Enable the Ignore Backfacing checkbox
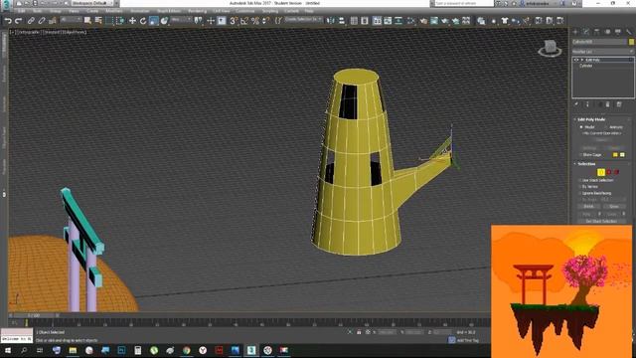636x358 pixels. pos(580,193)
